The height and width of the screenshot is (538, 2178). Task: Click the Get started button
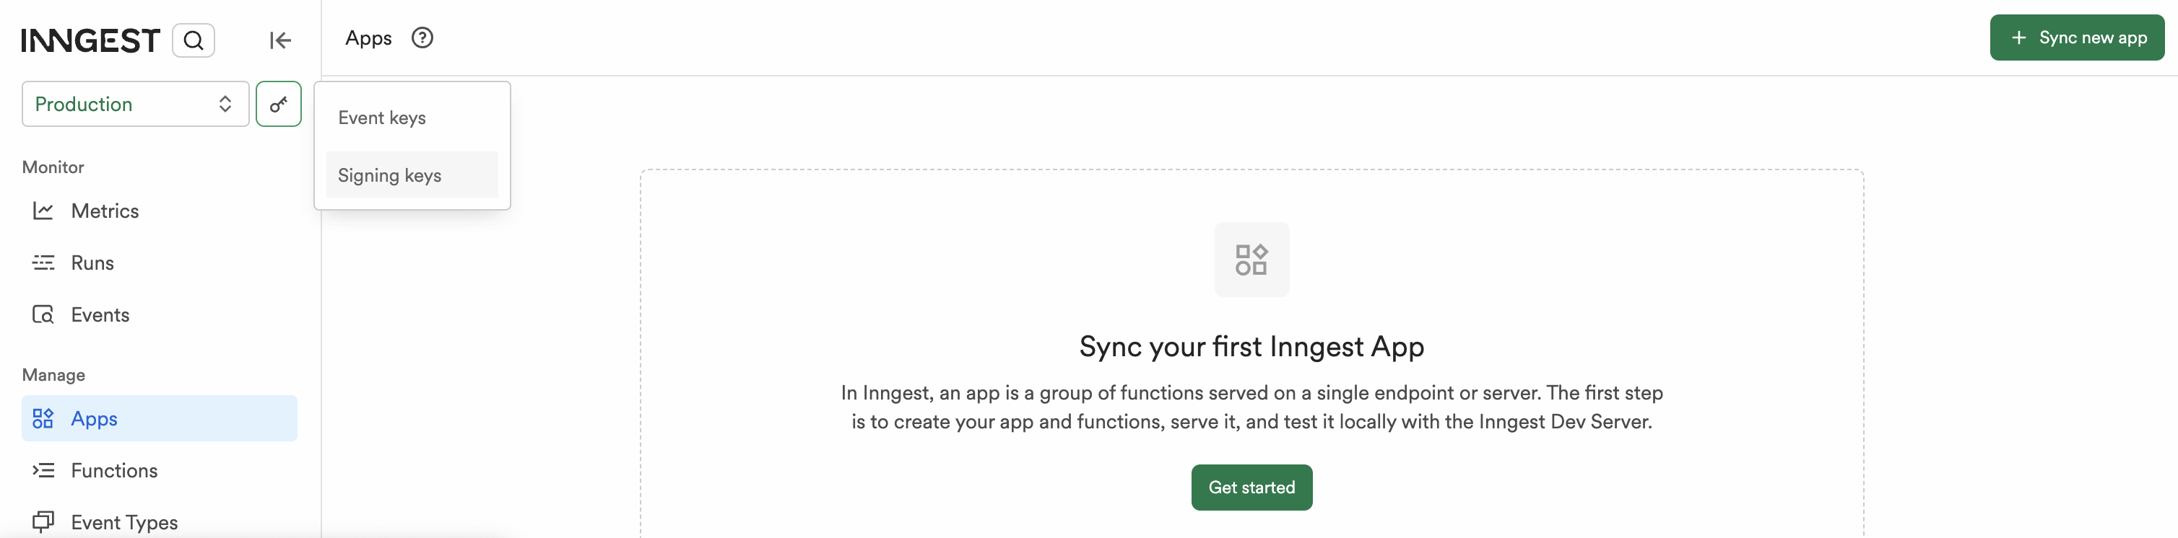1251,488
